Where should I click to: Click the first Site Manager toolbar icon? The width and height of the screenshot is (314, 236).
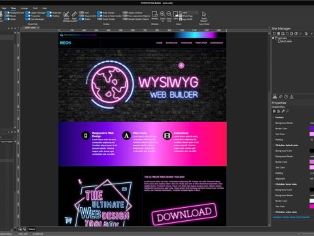click(274, 33)
